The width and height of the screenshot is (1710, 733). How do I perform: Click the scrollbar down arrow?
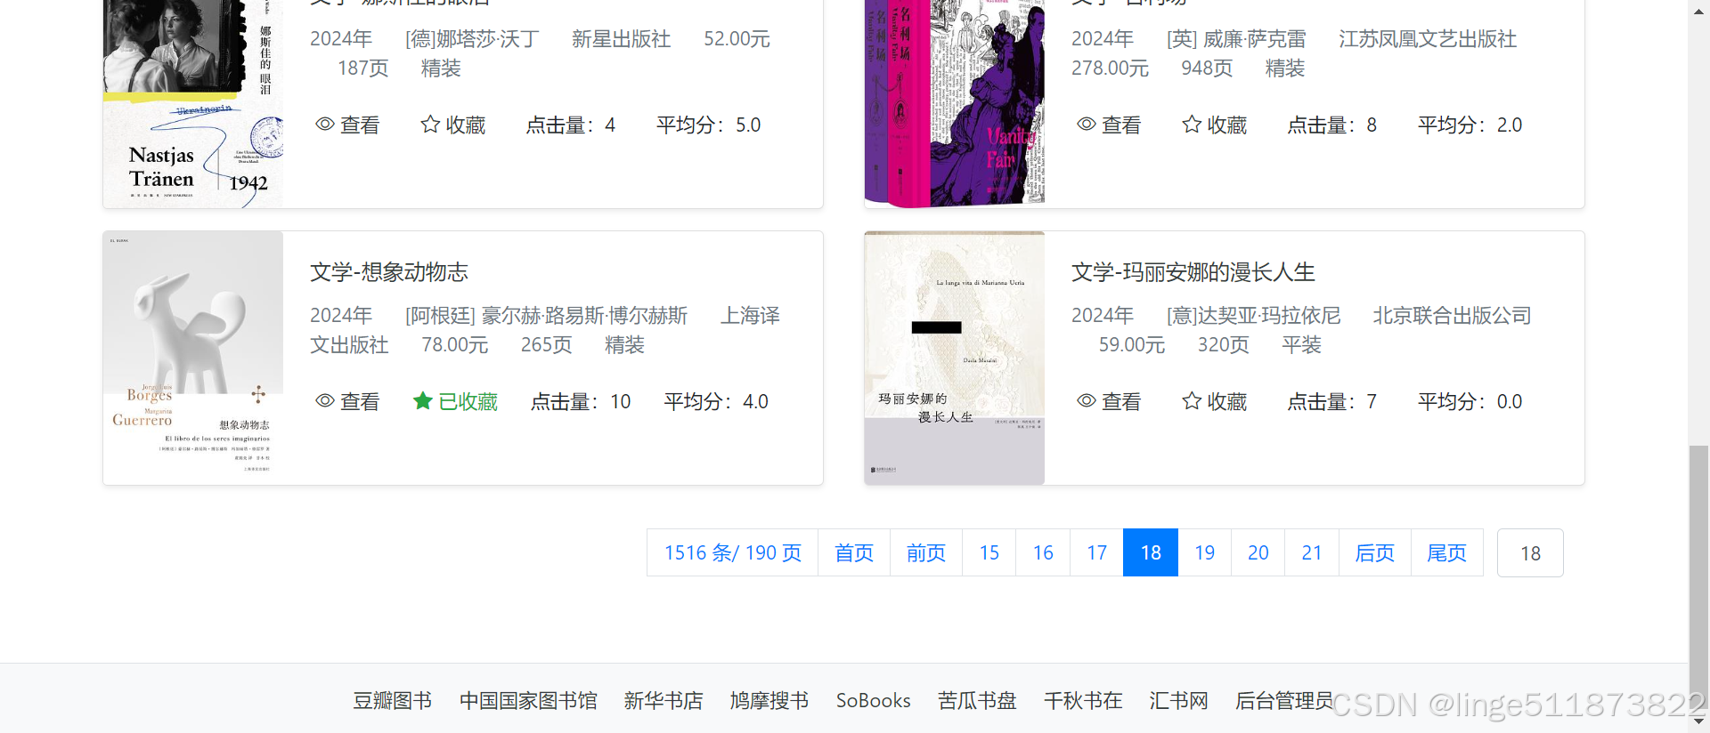(1699, 722)
